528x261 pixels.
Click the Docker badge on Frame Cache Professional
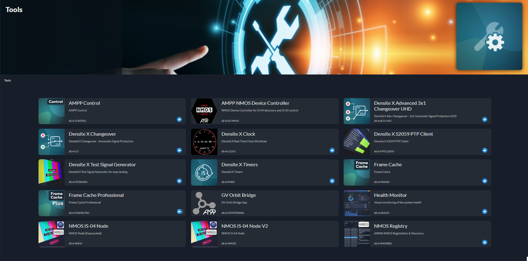(180, 211)
